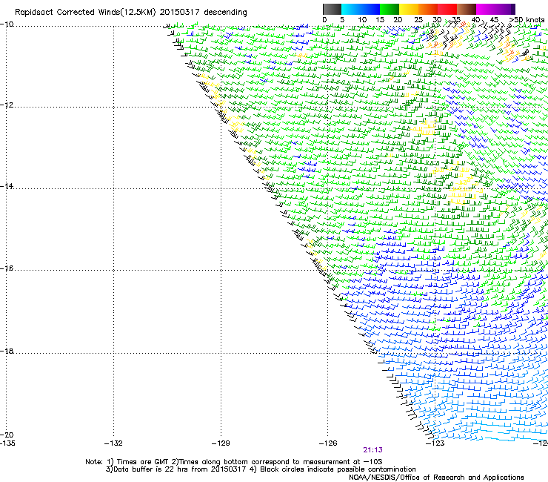Click the -129 longitude axis label
Image resolution: width=548 pixels, height=482 pixels.
click(x=221, y=443)
